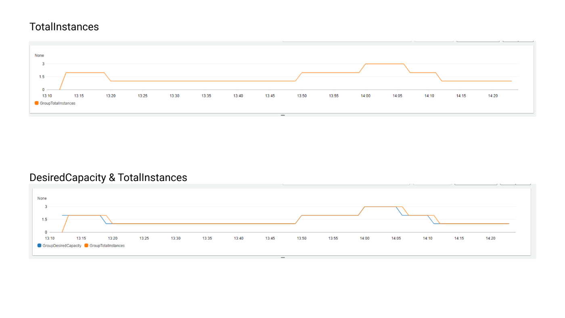Click orange GroupTotalInstances legend swatch in single-metric TotalInstances chart

pyautogui.click(x=37, y=103)
